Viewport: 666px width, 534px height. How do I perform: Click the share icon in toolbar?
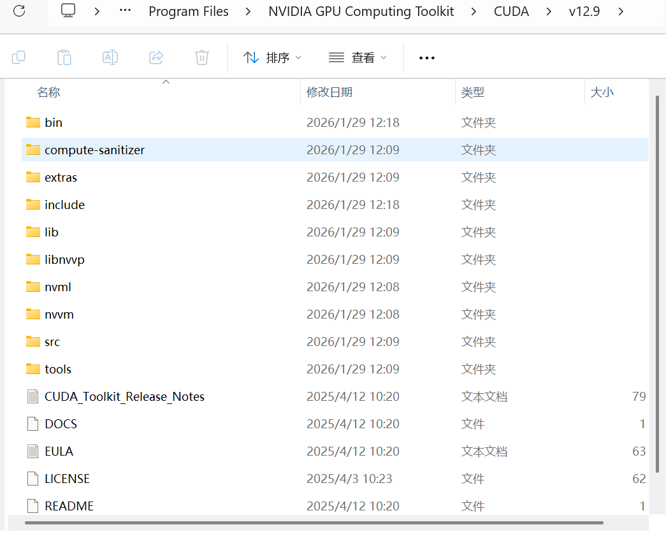(x=156, y=57)
